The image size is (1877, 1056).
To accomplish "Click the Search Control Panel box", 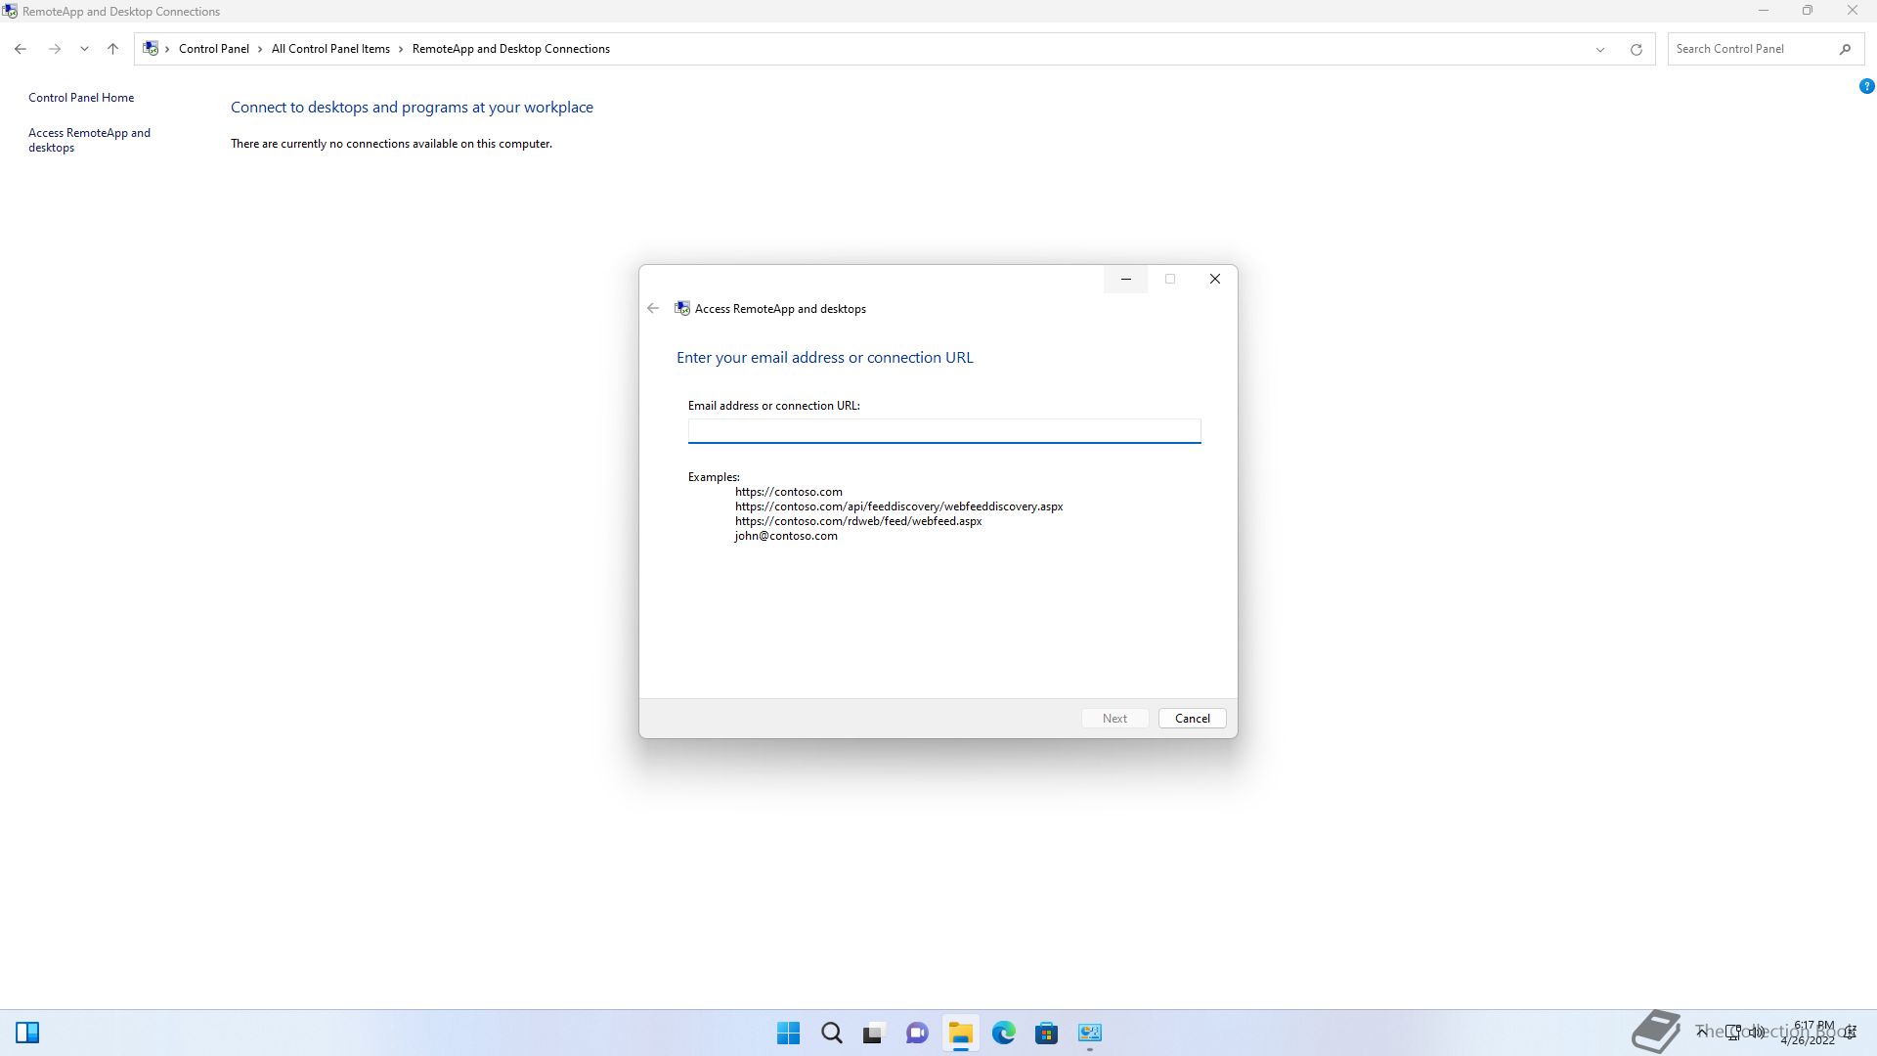I will pyautogui.click(x=1750, y=49).
